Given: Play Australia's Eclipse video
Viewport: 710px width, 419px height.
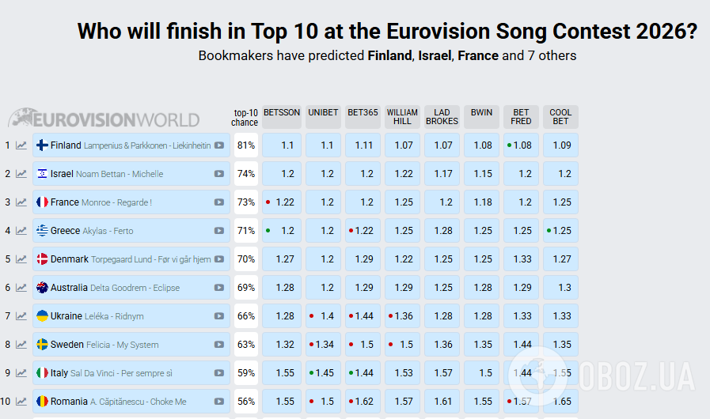Looking at the screenshot, I should [219, 288].
